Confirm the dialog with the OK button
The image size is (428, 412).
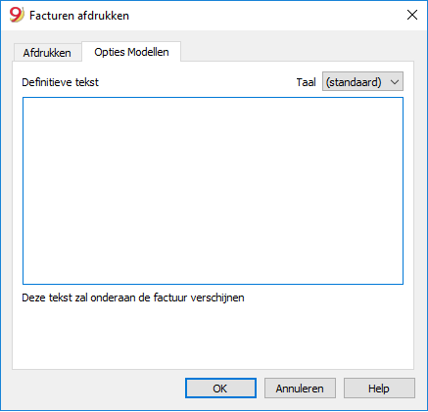tap(220, 389)
